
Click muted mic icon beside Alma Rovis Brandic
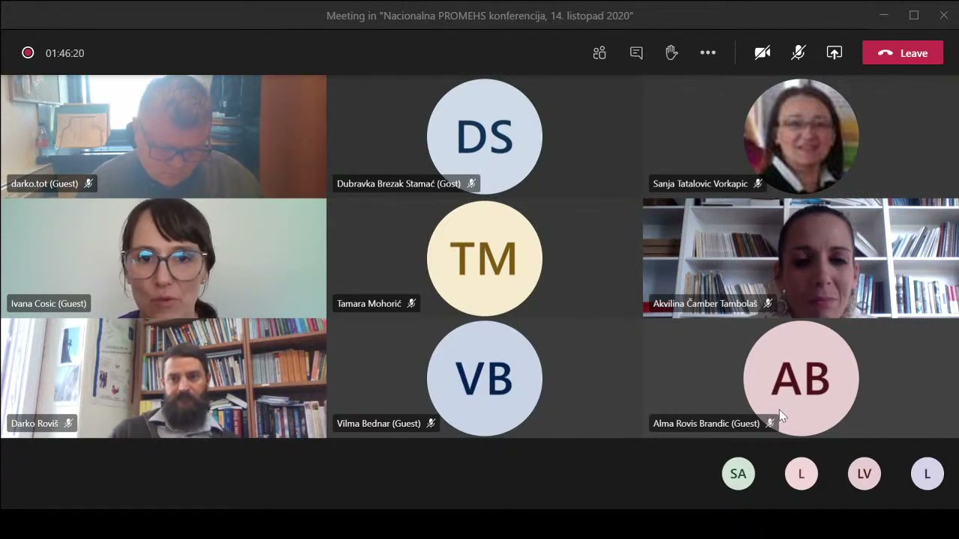click(x=769, y=423)
